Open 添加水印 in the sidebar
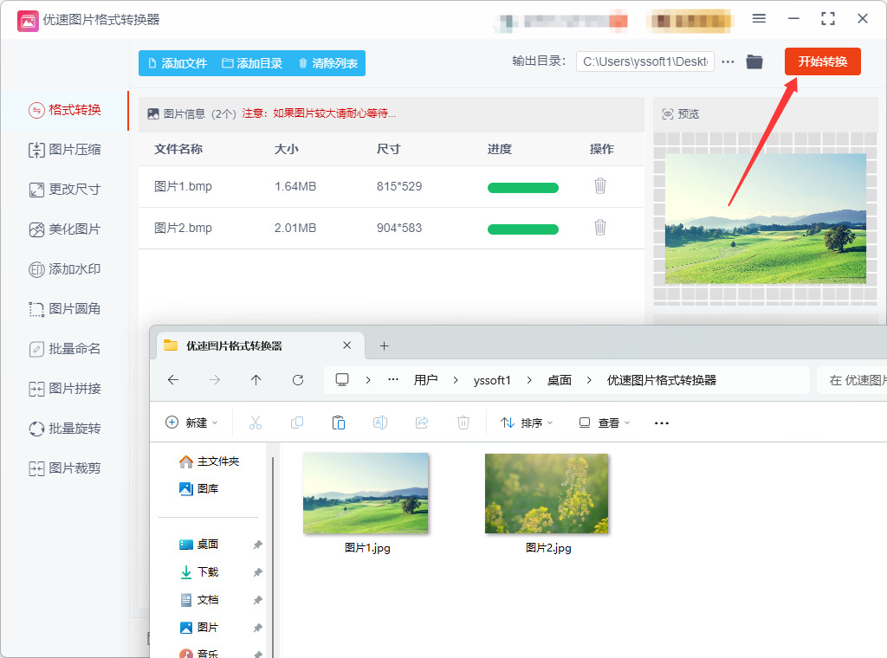The height and width of the screenshot is (658, 887). click(65, 269)
